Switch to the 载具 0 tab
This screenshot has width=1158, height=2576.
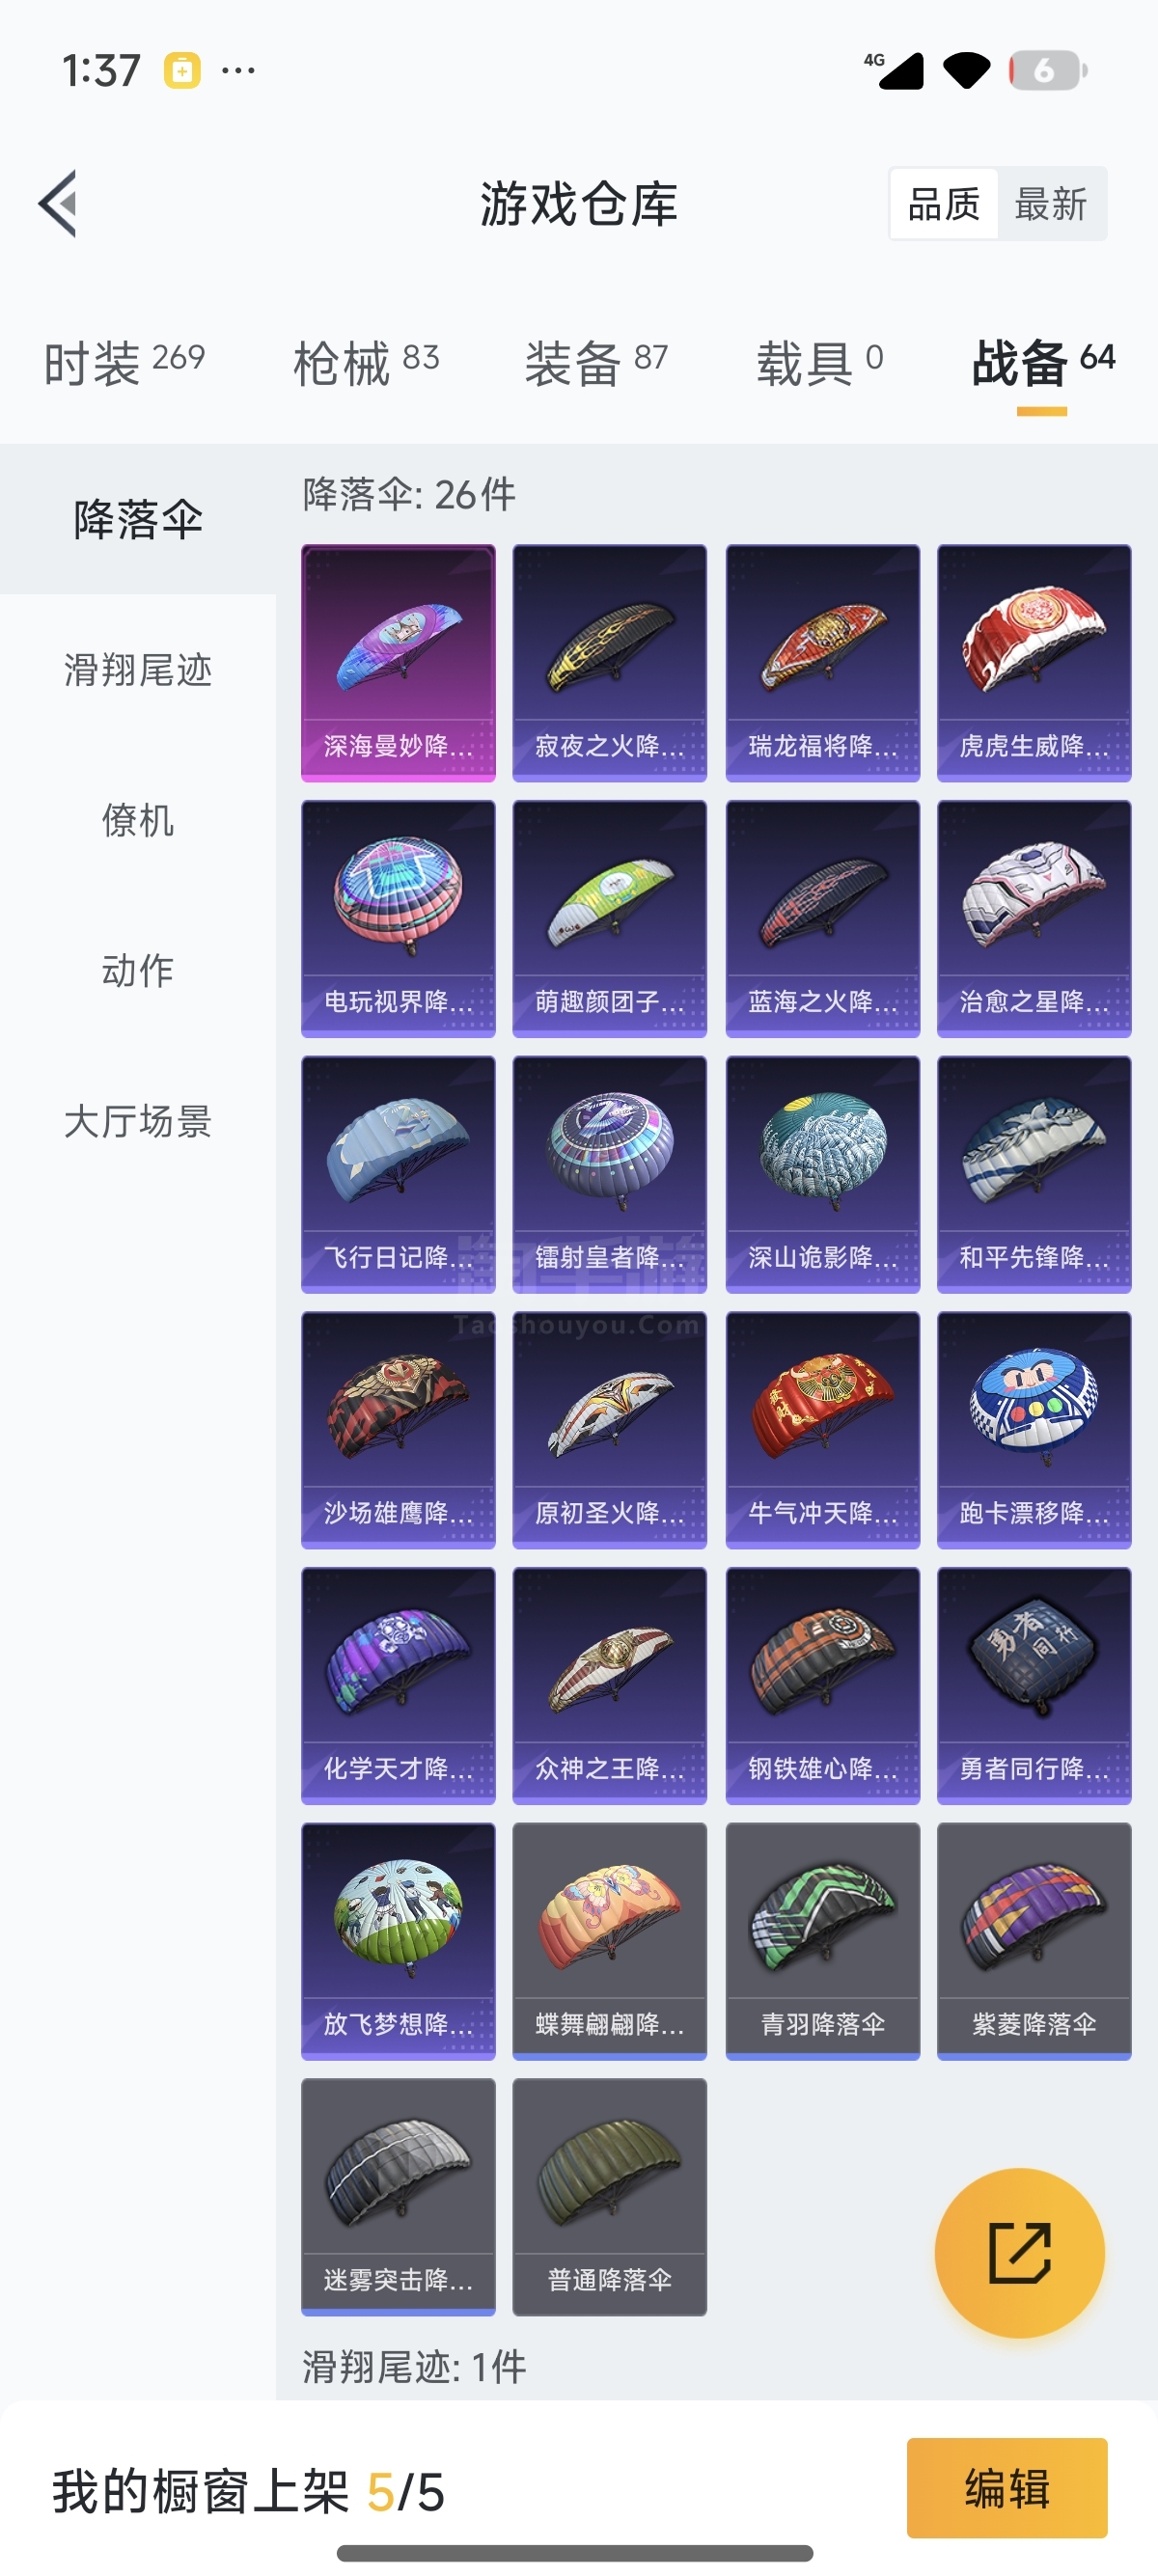[x=820, y=362]
